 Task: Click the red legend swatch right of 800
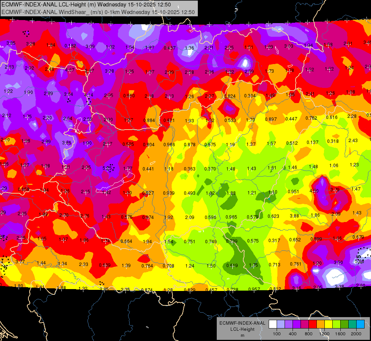pos(313,324)
